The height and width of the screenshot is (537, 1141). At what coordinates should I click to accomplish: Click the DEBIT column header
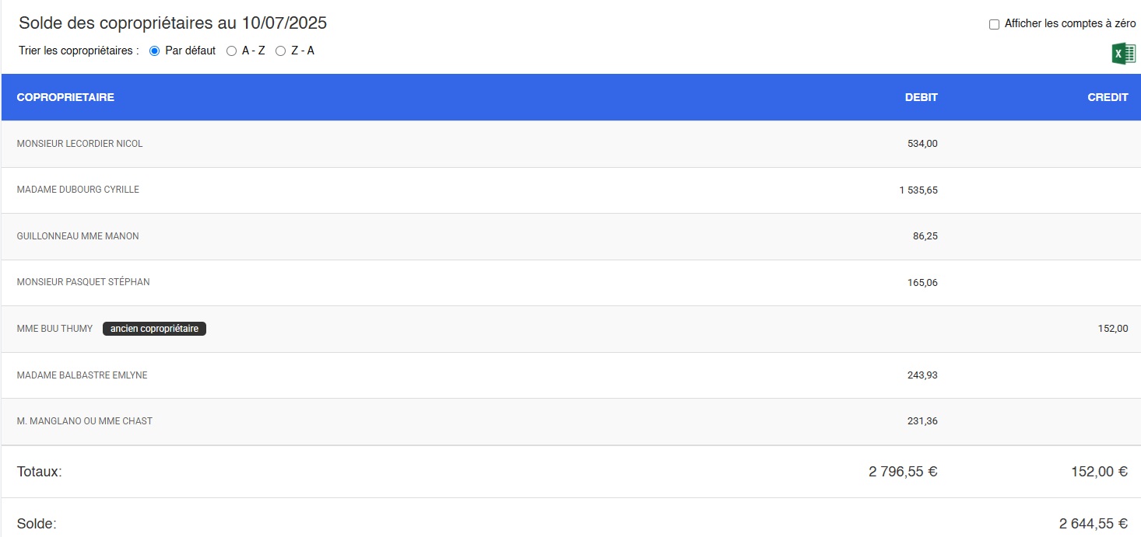[x=921, y=97]
